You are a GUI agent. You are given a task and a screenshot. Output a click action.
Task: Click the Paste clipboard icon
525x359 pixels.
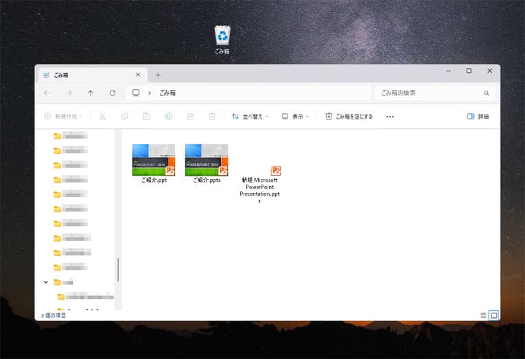coord(146,117)
